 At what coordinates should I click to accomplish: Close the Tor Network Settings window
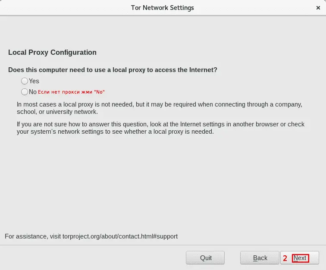point(318,8)
